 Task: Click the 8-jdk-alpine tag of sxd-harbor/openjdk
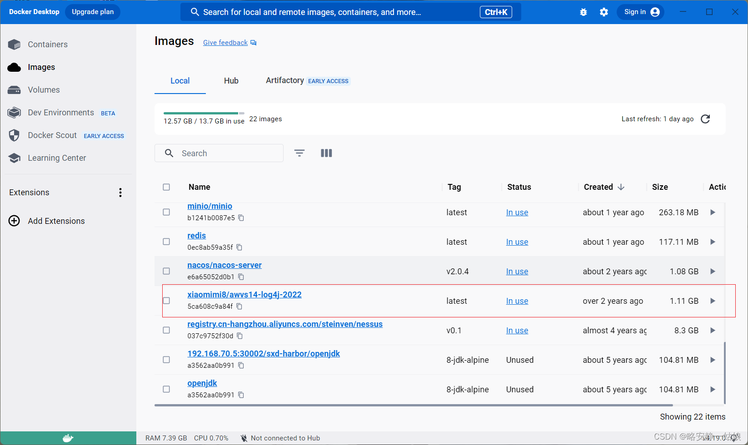tap(468, 360)
